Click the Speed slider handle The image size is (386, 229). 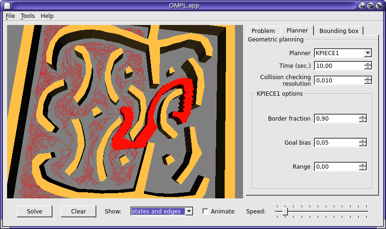point(285,211)
